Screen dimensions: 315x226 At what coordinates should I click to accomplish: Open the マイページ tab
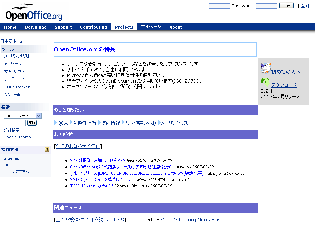[151, 27]
